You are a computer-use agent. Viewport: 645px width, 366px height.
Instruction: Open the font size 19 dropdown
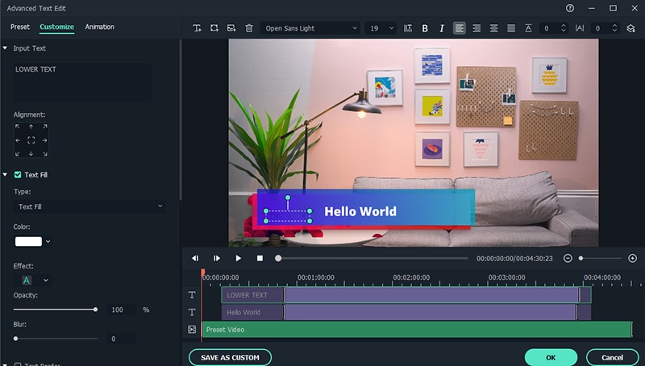click(x=381, y=28)
